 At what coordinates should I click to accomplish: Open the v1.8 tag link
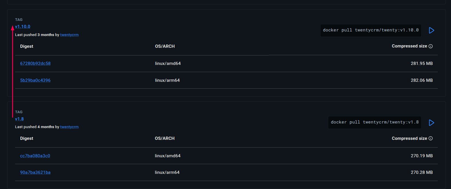19,119
